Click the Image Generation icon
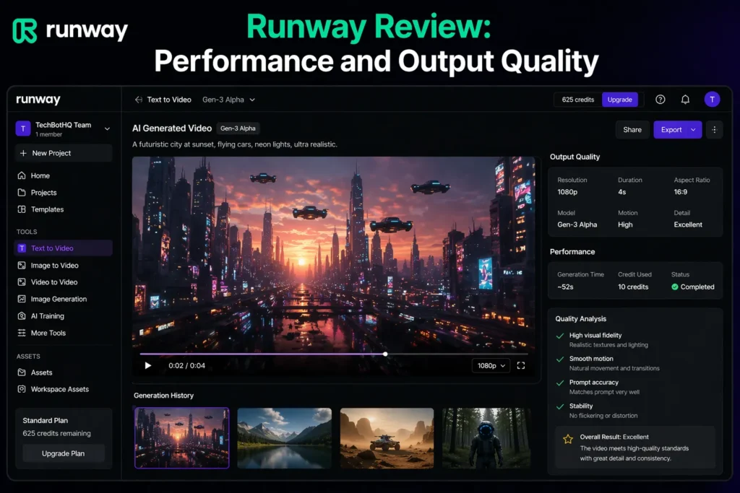The height and width of the screenshot is (493, 740). (x=22, y=299)
